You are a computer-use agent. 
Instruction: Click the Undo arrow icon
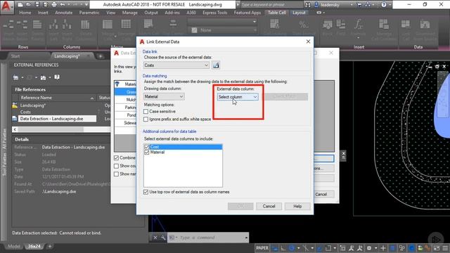click(63, 5)
